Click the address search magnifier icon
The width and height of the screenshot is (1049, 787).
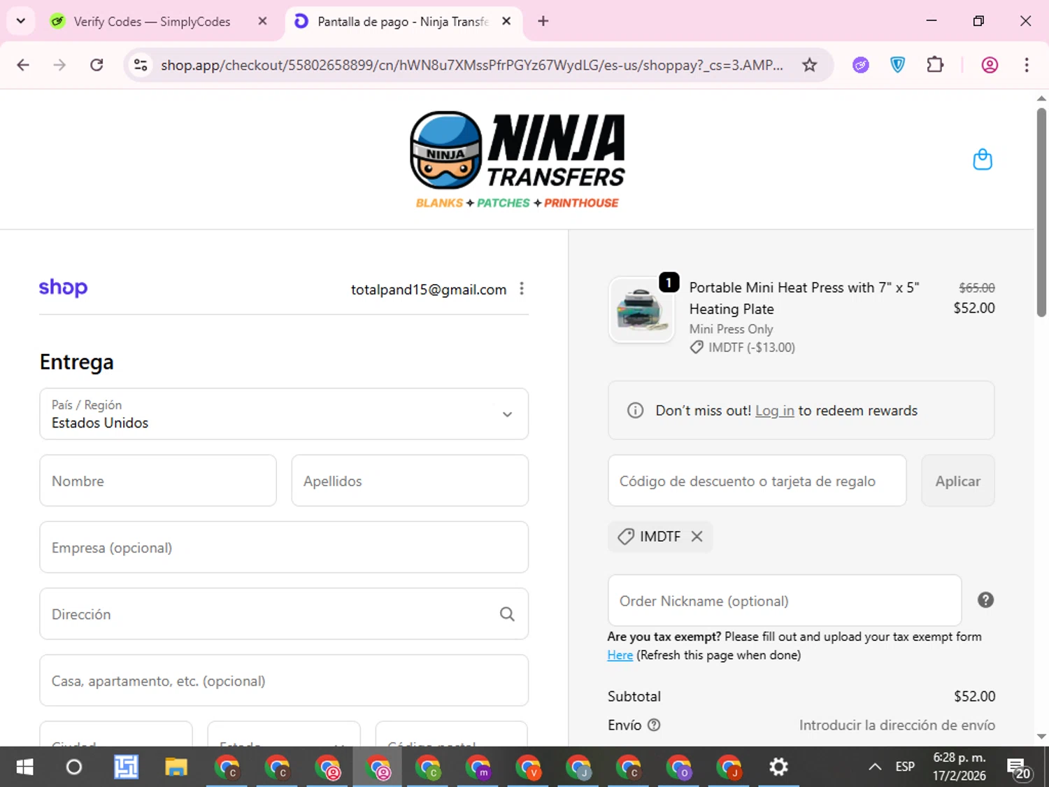click(x=507, y=614)
